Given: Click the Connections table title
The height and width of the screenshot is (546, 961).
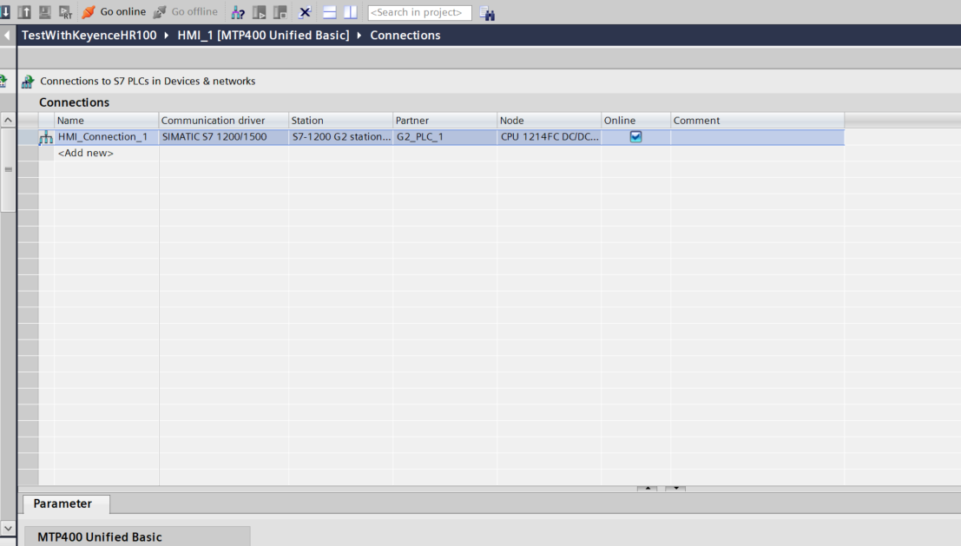Looking at the screenshot, I should pyautogui.click(x=74, y=102).
